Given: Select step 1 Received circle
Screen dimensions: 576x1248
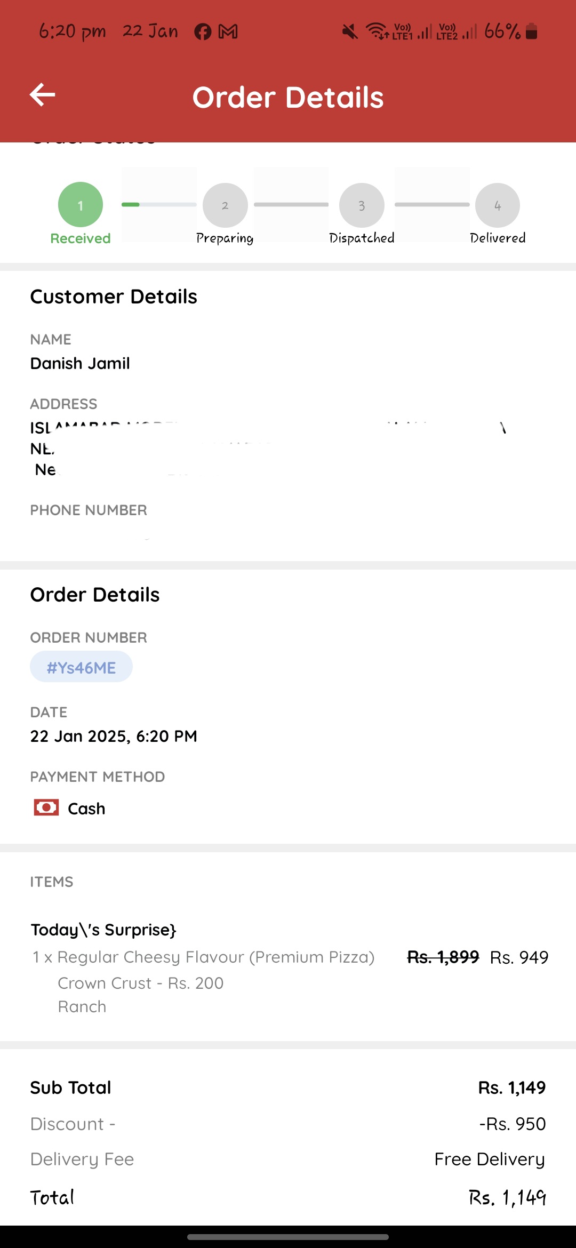Looking at the screenshot, I should 81,205.
